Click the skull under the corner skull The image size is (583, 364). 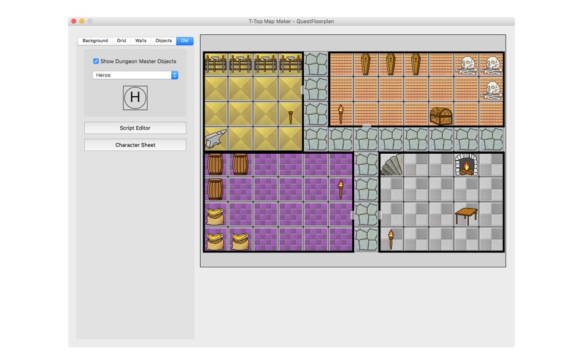(x=492, y=91)
